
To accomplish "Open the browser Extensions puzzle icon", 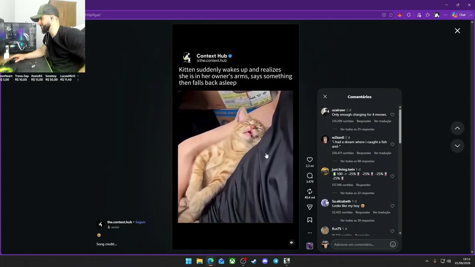I will [x=409, y=15].
